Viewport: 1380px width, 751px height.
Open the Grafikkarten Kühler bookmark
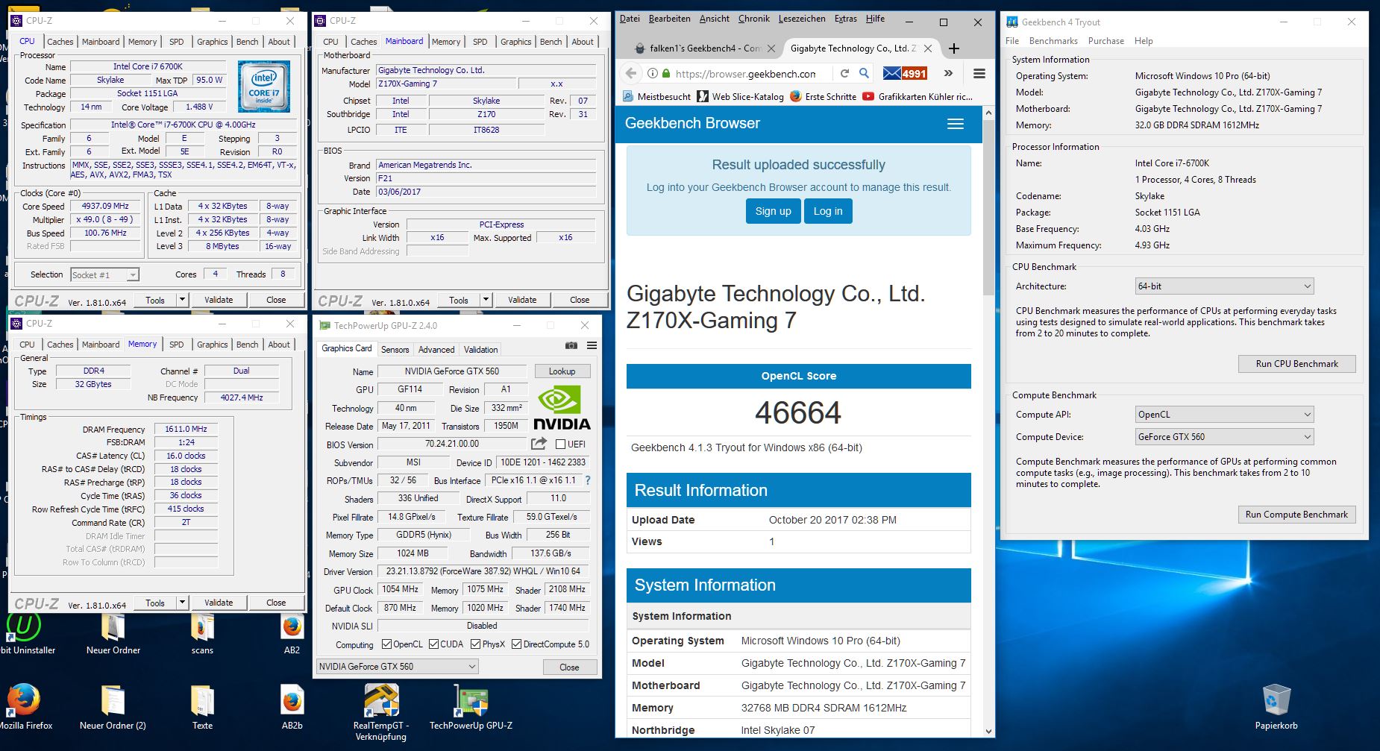point(918,96)
